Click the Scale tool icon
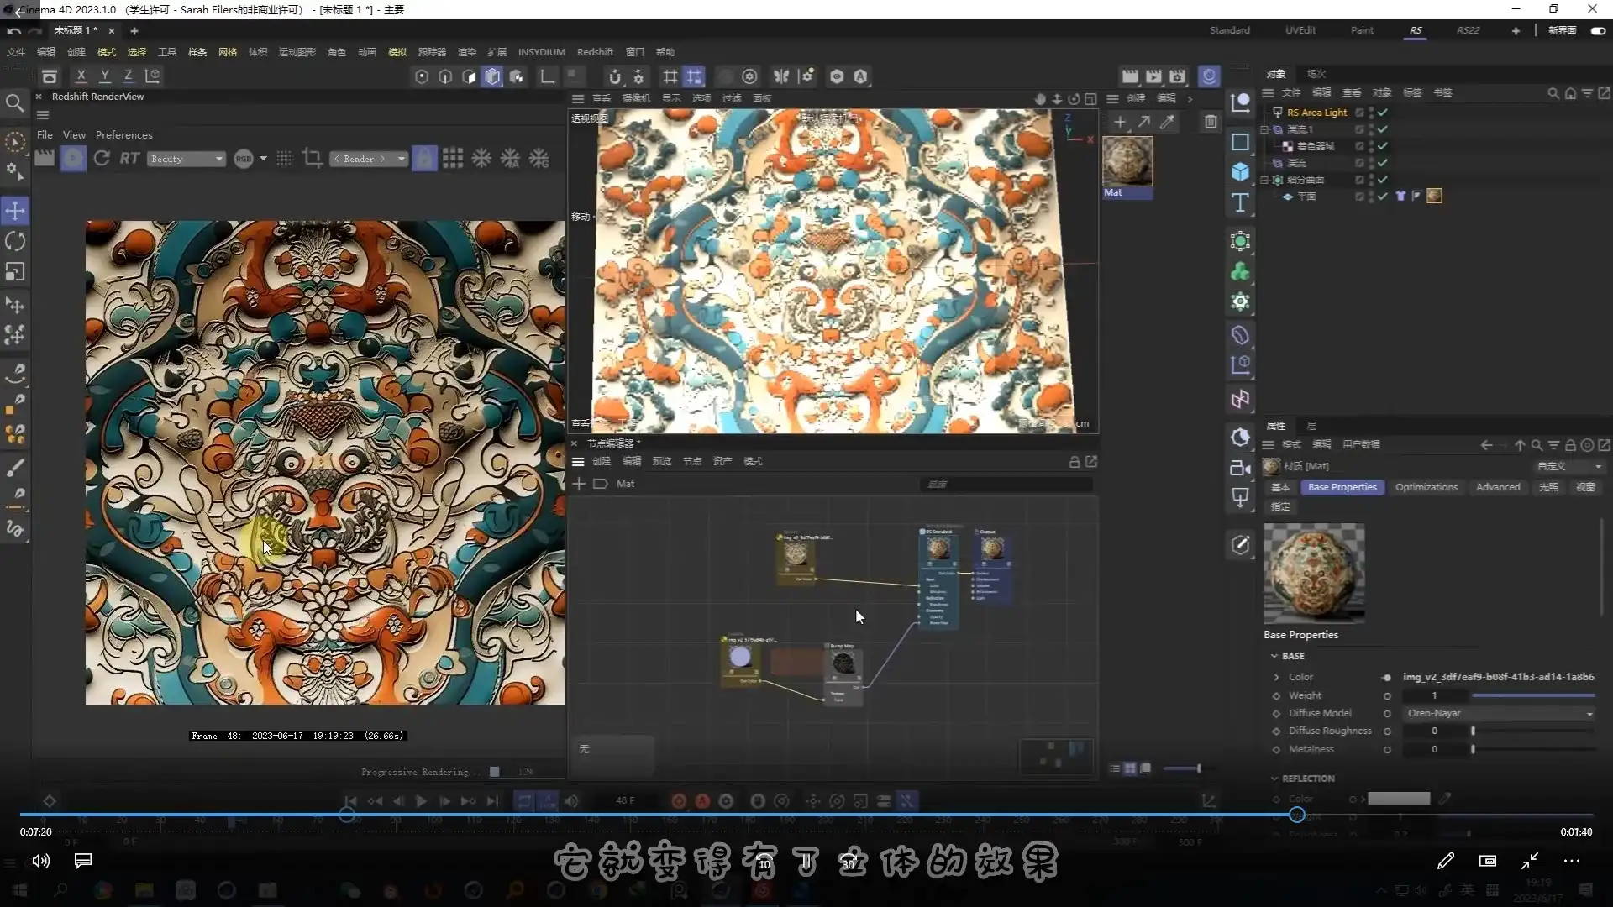The height and width of the screenshot is (907, 1613). point(15,272)
